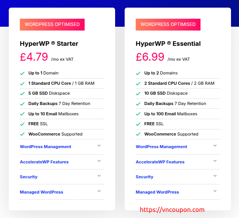Click the checkmark beside Starter's FREE SSL
Image resolution: width=239 pixels, height=218 pixels.
(x=22, y=124)
